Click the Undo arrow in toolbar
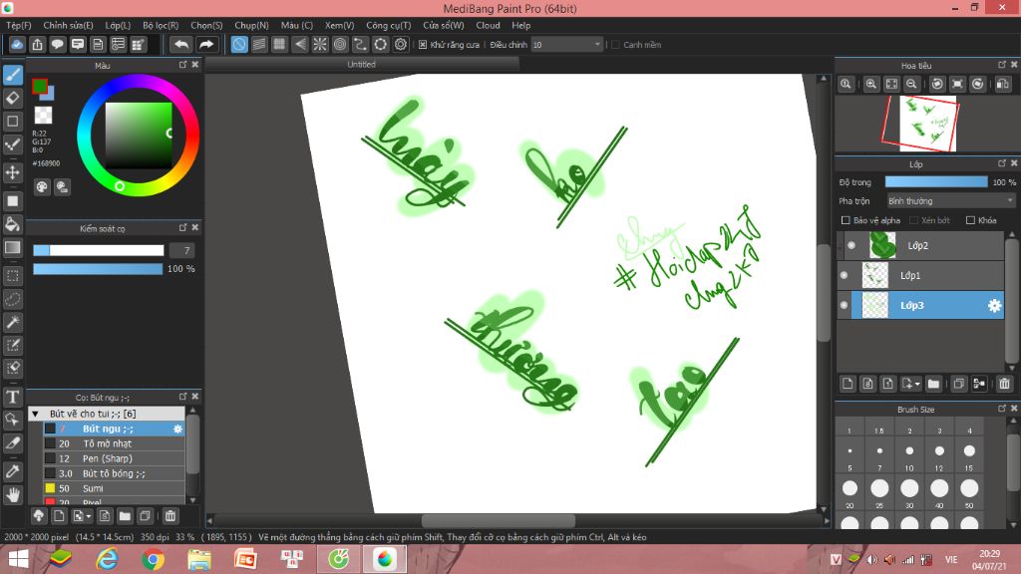1021x574 pixels. click(x=180, y=44)
